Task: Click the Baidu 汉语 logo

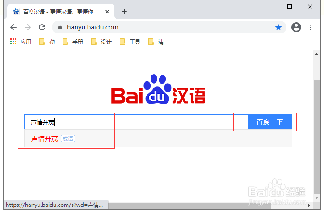Action: 158,89
